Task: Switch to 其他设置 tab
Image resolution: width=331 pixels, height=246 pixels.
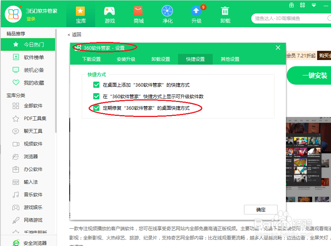Action: click(x=230, y=59)
